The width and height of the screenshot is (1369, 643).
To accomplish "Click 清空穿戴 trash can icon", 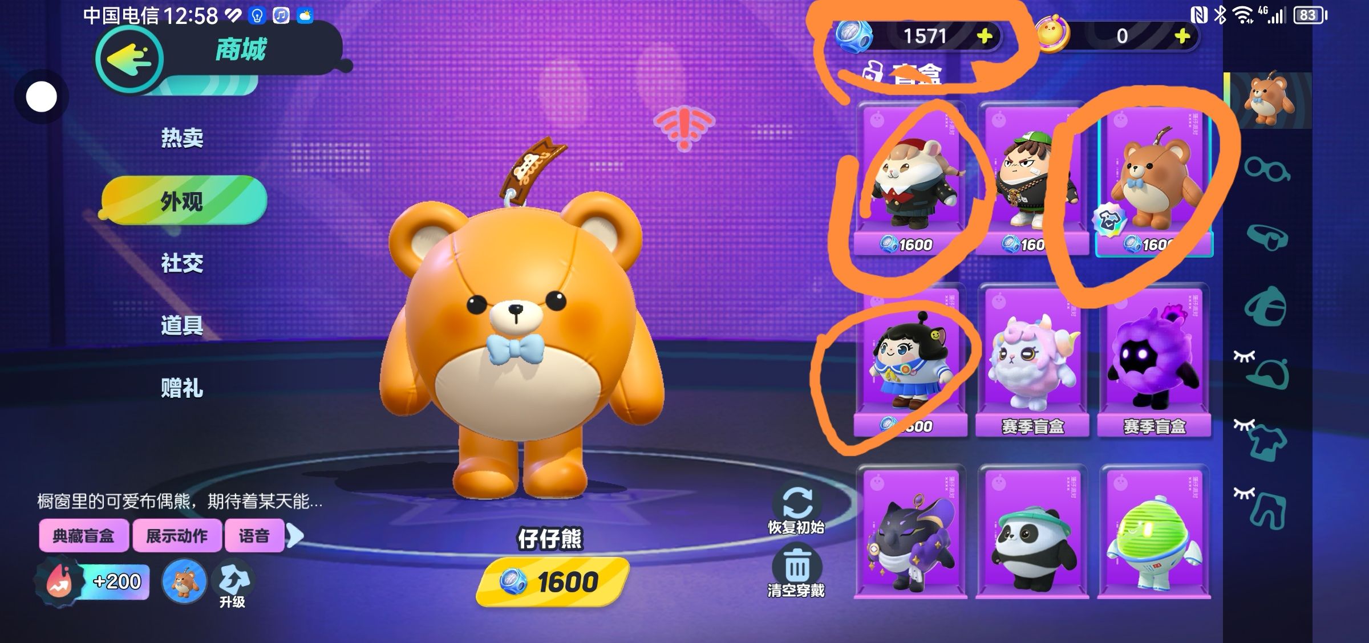I will 797,565.
